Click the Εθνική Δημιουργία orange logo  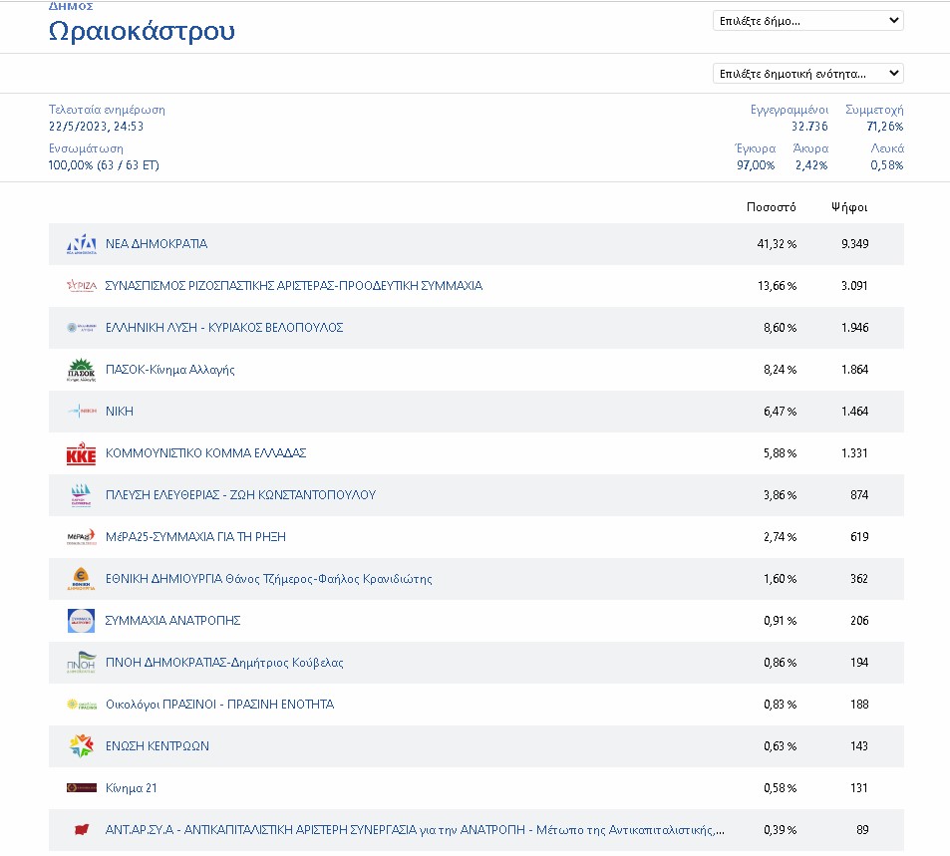(x=81, y=579)
